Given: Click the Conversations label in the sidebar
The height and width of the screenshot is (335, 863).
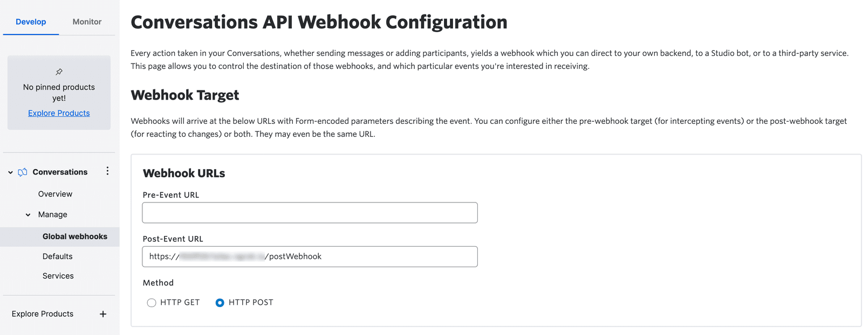Looking at the screenshot, I should click(x=60, y=171).
